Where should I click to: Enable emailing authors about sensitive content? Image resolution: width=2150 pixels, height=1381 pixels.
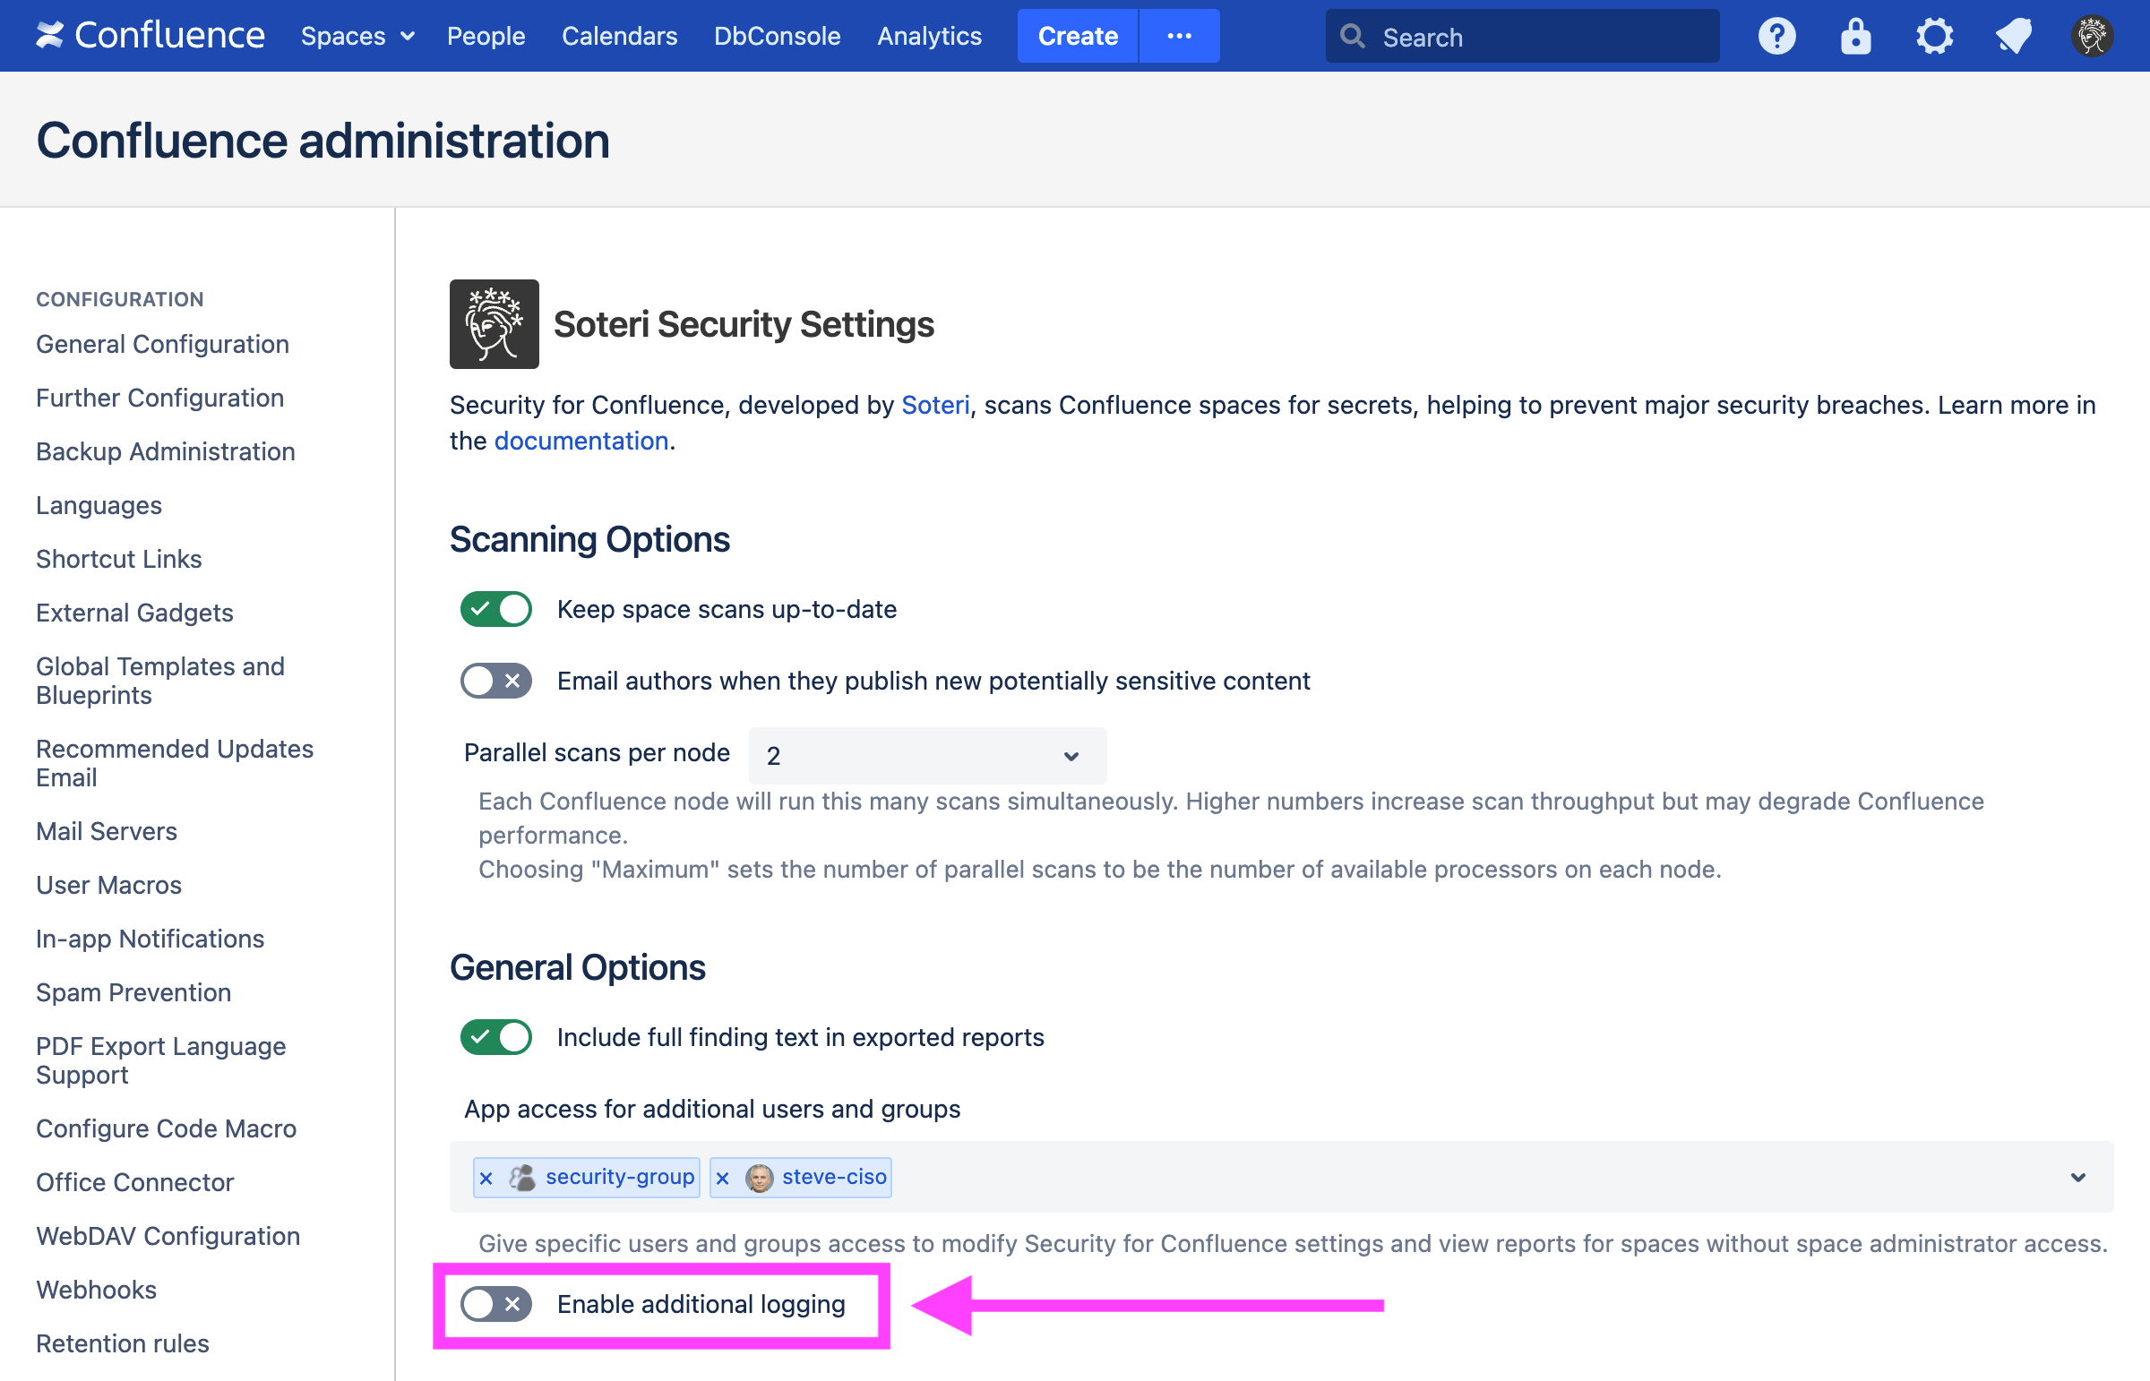[495, 681]
